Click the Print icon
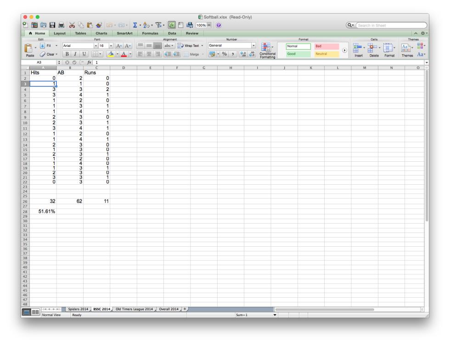The width and height of the screenshot is (450, 346). (x=61, y=25)
